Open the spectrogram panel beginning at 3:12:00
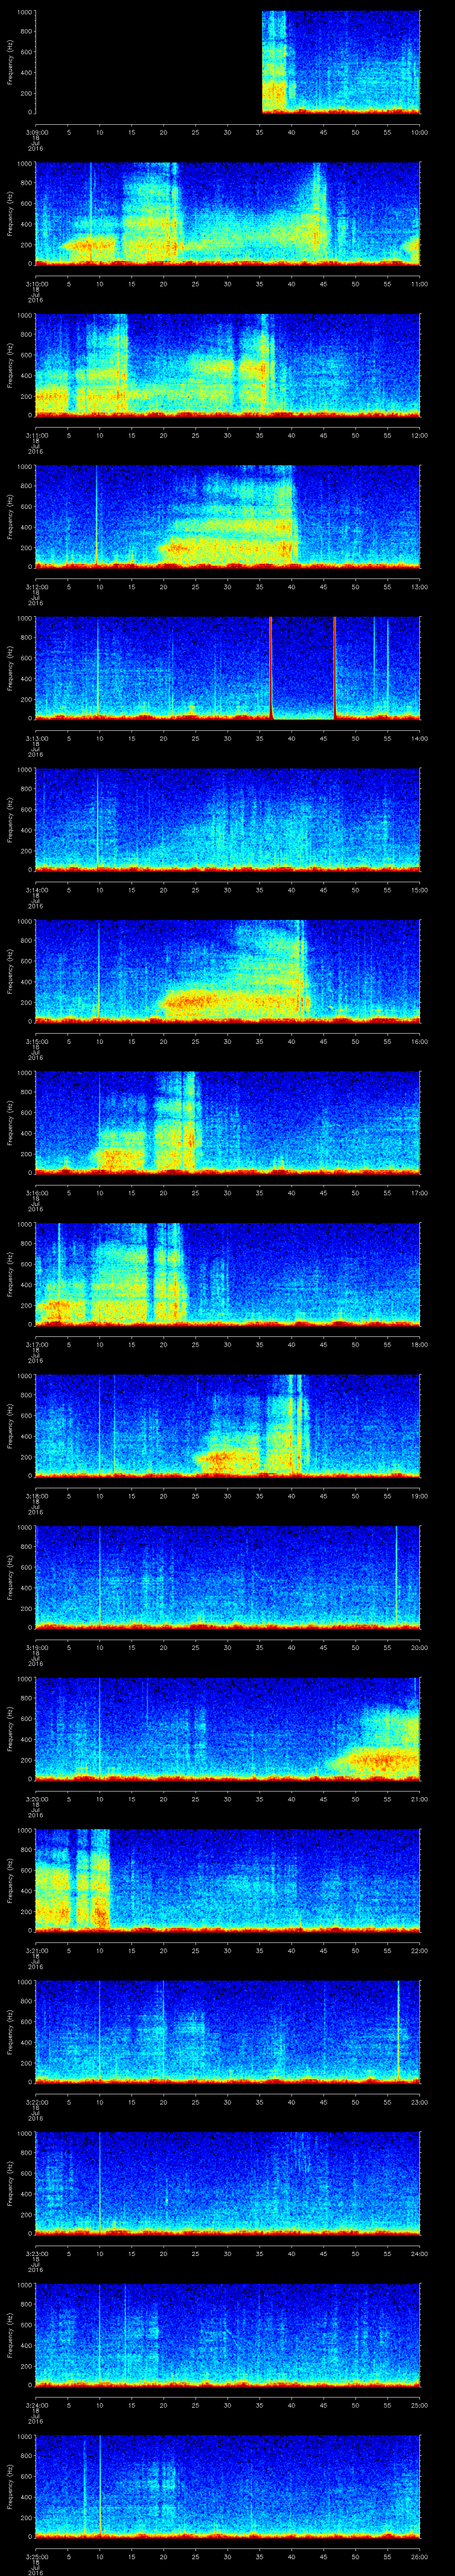 pyautogui.click(x=227, y=516)
